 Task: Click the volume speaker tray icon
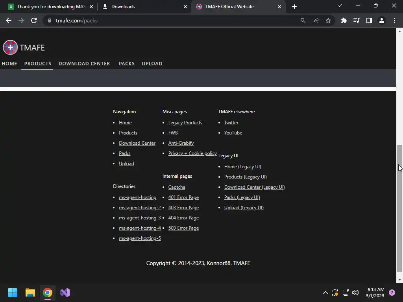[355, 293]
